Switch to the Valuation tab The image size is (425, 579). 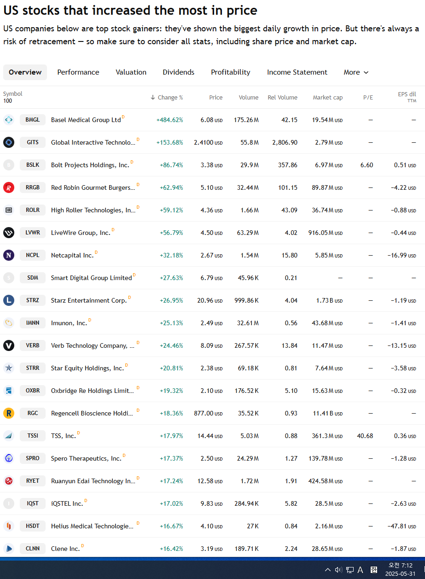click(131, 72)
